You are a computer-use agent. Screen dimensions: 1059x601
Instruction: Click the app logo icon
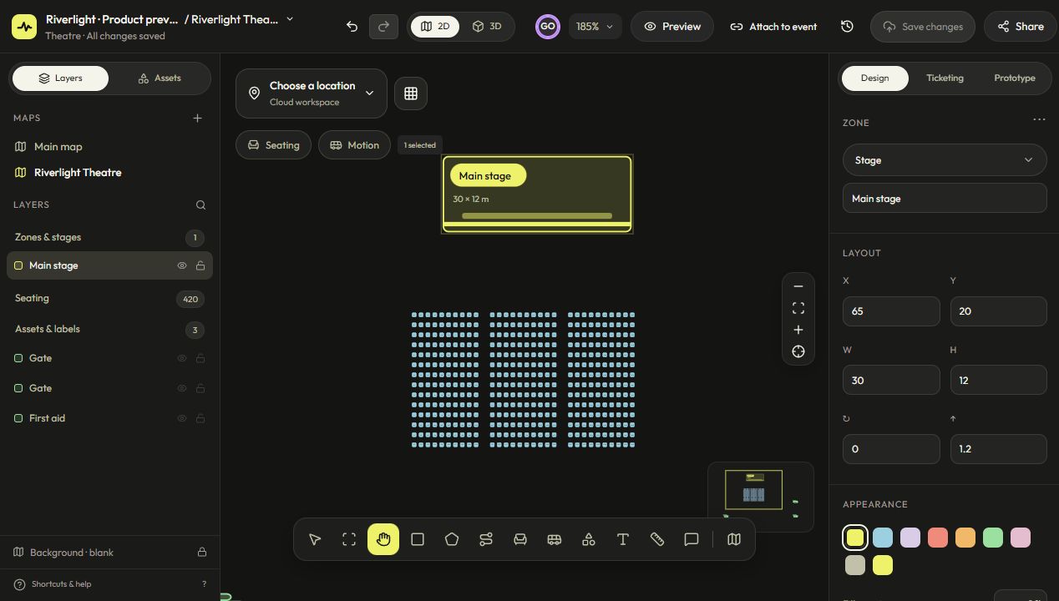(x=24, y=27)
